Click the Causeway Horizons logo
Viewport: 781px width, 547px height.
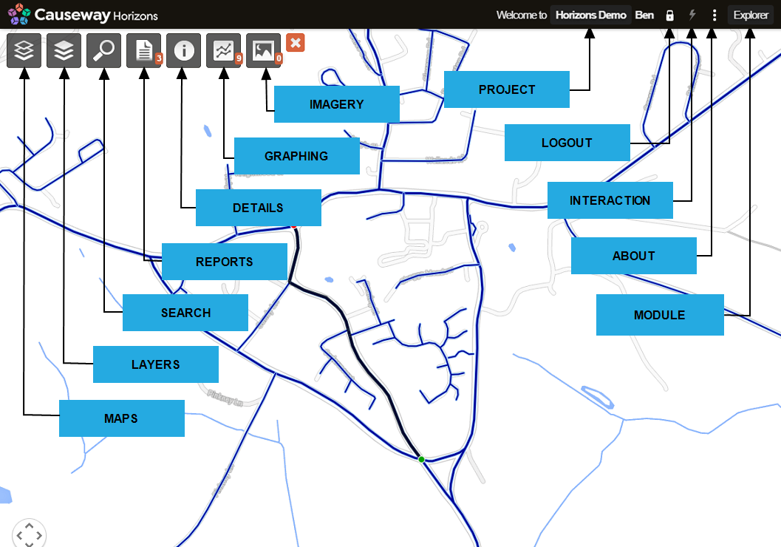(83, 15)
